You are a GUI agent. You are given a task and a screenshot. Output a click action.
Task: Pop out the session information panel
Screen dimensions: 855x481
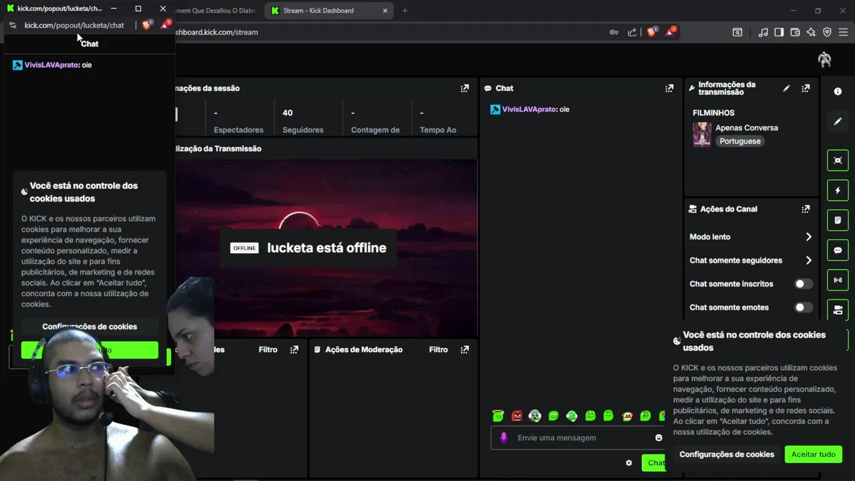point(465,88)
